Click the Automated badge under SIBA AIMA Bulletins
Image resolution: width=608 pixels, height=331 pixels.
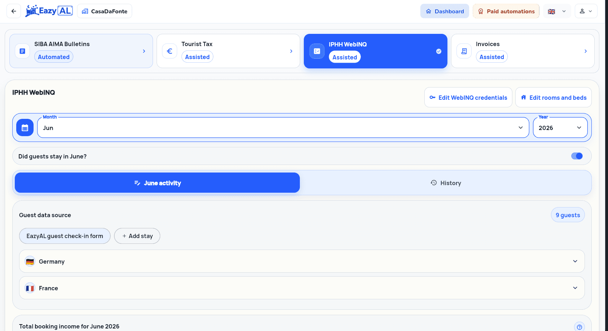[54, 57]
